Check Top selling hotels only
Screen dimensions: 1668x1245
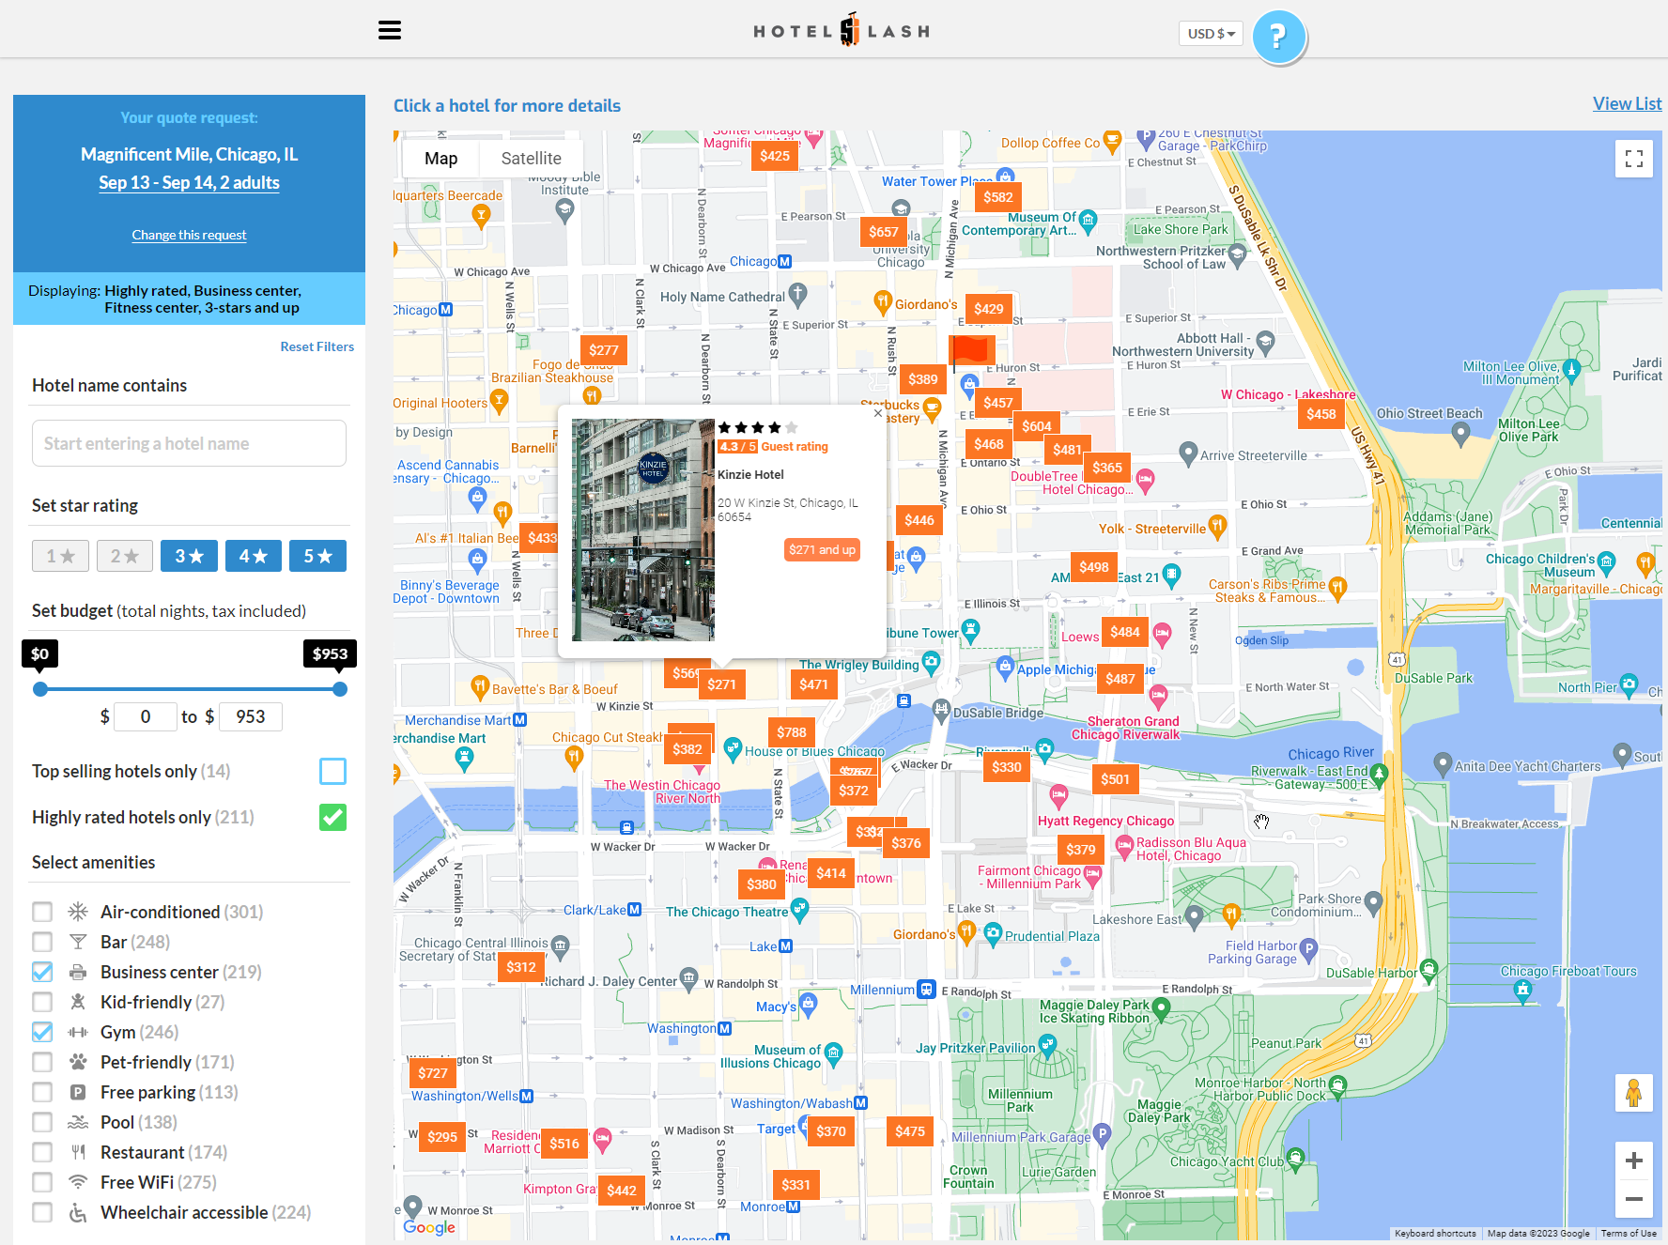333,771
